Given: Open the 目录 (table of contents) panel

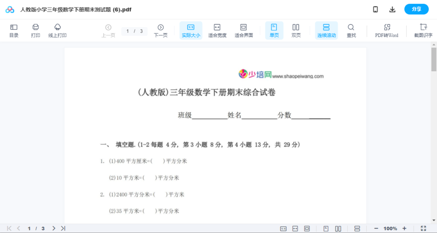Looking at the screenshot, I should point(14,30).
